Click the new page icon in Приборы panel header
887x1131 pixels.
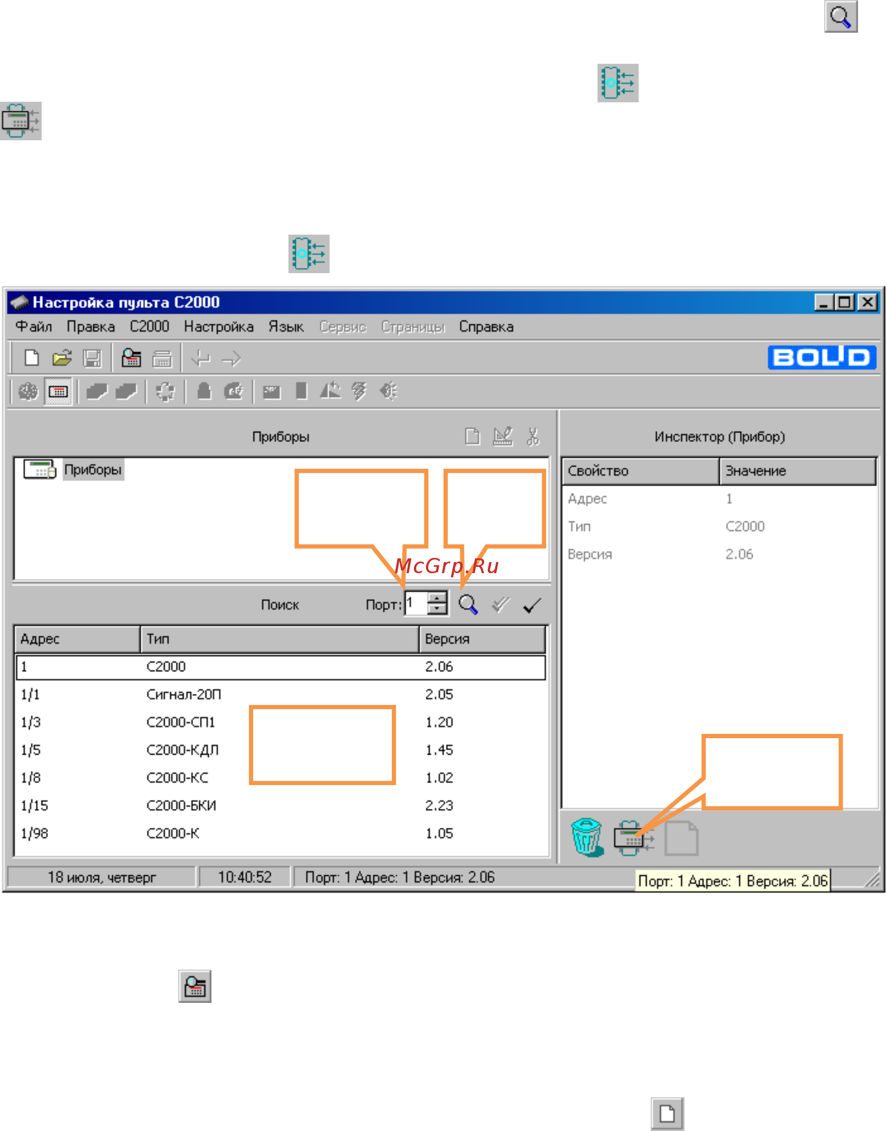(473, 436)
